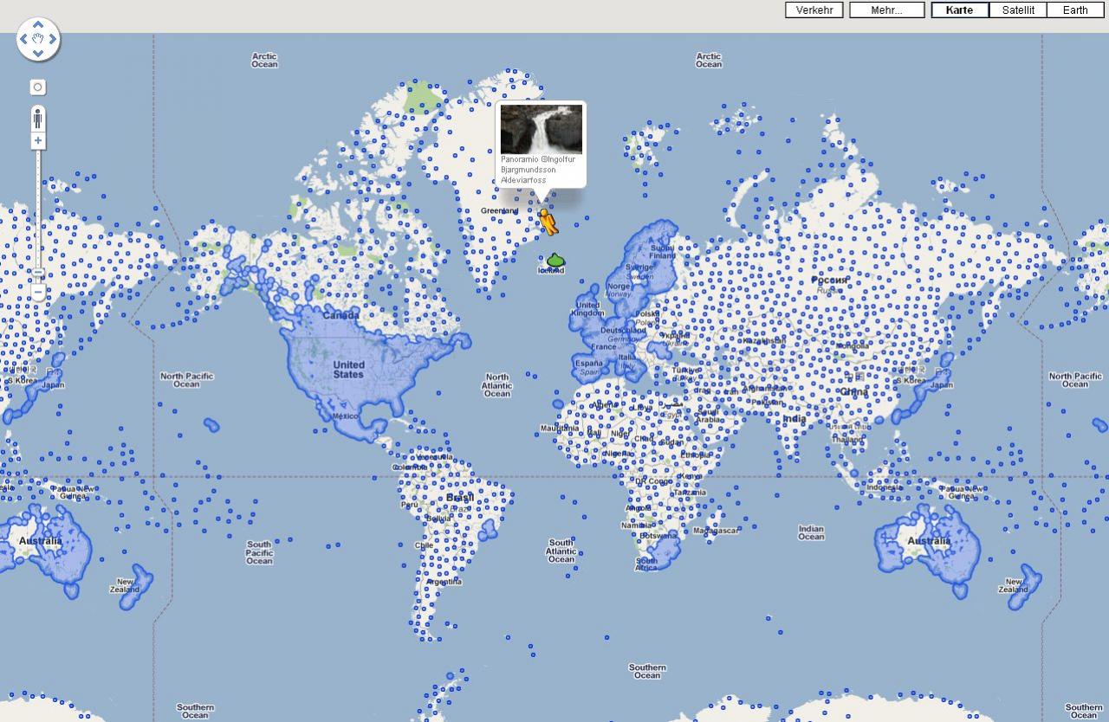Click the zoom slider track above the handle

tap(38, 208)
